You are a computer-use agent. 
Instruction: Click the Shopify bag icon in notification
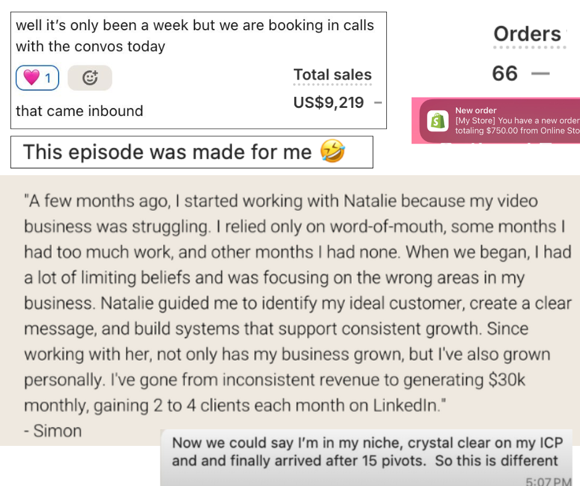coord(438,120)
